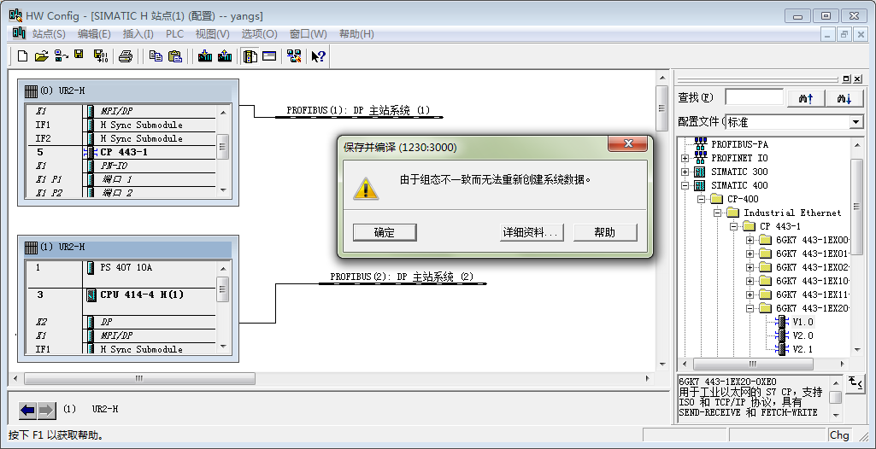
Task: Click the PROFIBUS(2) DP master system line
Action: pyautogui.click(x=403, y=283)
